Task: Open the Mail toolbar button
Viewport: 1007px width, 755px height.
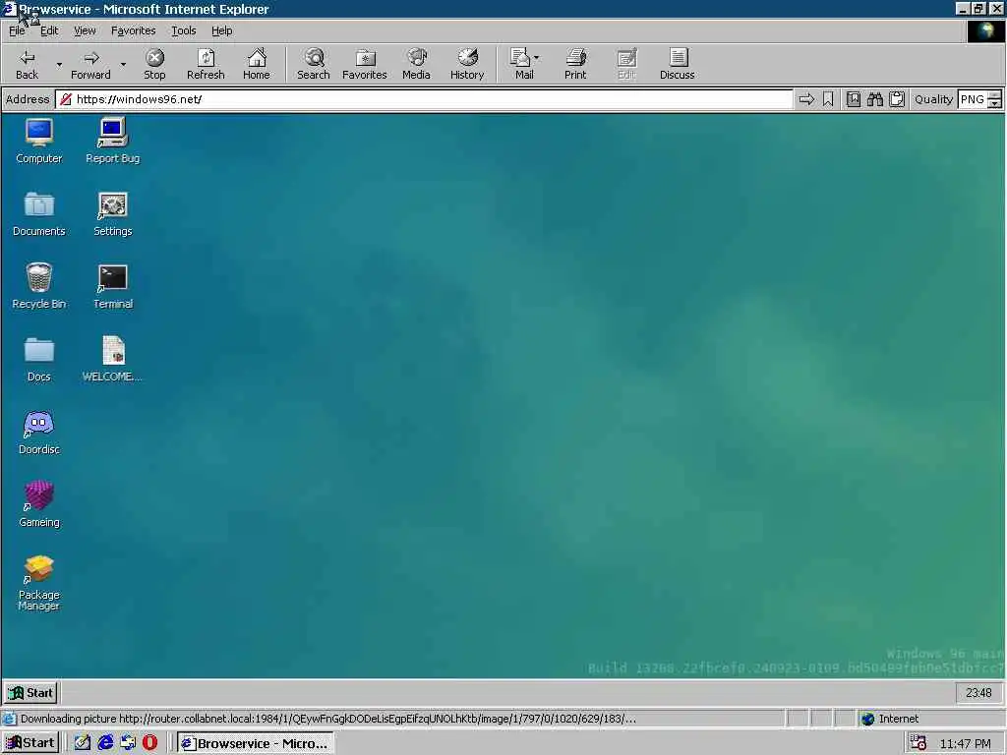Action: tap(524, 64)
